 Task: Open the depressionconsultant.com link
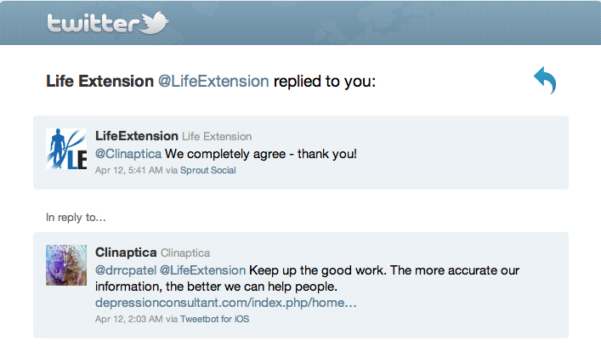pos(225,303)
